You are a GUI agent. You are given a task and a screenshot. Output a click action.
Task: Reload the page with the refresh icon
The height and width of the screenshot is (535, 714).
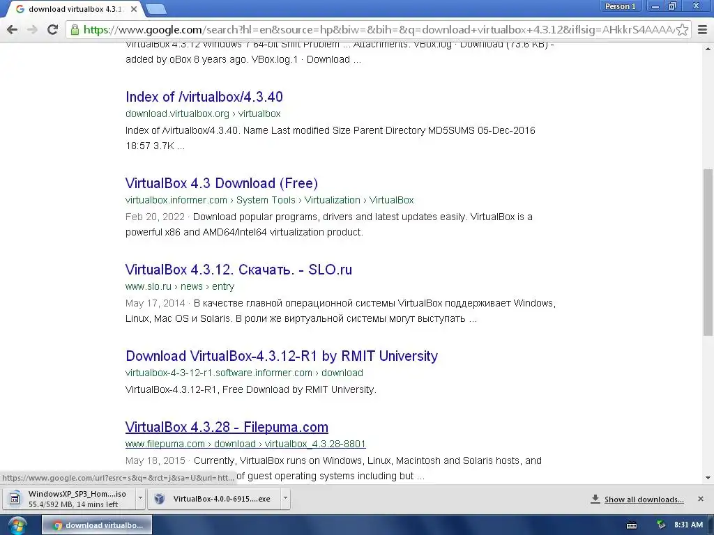click(x=53, y=30)
